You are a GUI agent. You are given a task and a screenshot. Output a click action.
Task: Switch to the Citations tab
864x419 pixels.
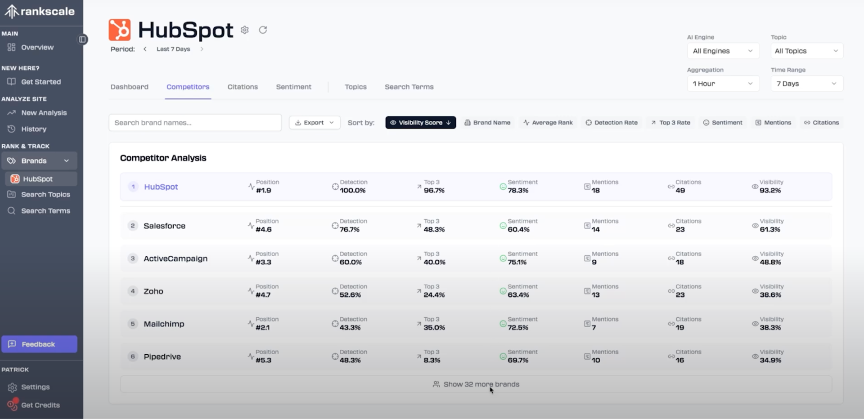pos(243,87)
